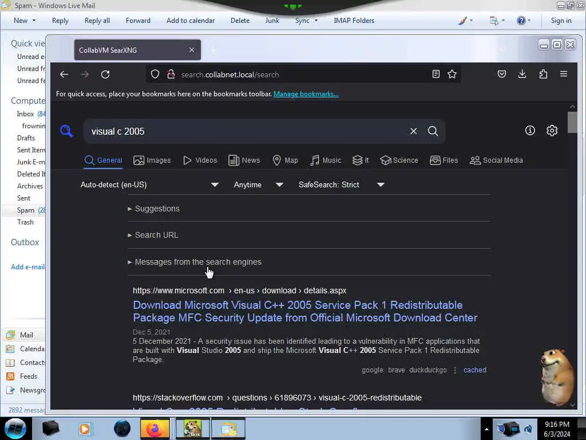Open the Auto-detect (en-US) language dropdown
The image size is (586, 440).
149,185
